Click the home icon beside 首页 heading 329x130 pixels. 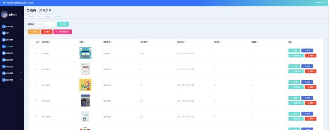click(28, 10)
